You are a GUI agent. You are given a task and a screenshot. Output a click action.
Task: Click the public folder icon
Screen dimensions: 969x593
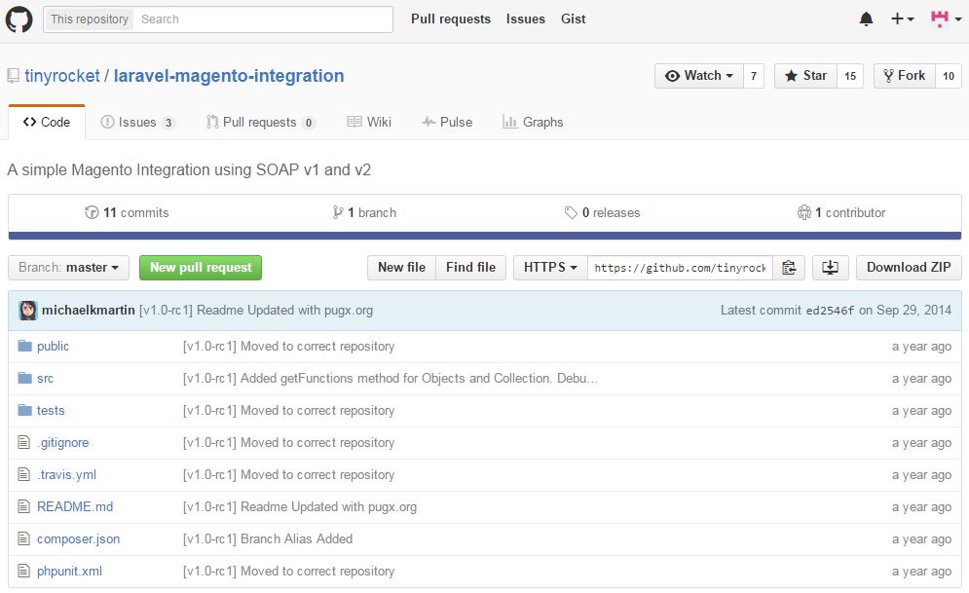(24, 346)
